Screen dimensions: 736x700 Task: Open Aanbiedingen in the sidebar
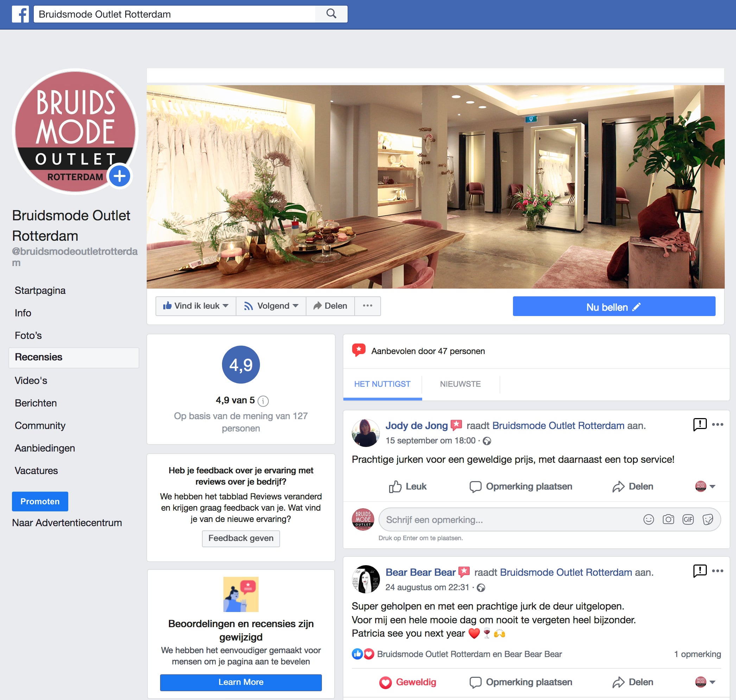coord(45,448)
